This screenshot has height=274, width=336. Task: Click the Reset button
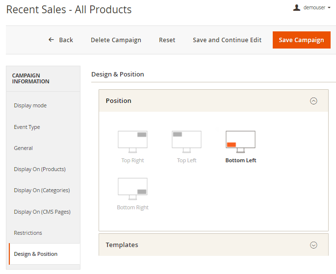point(167,40)
